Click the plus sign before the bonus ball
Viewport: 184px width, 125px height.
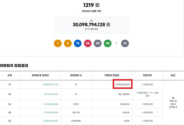point(116,43)
